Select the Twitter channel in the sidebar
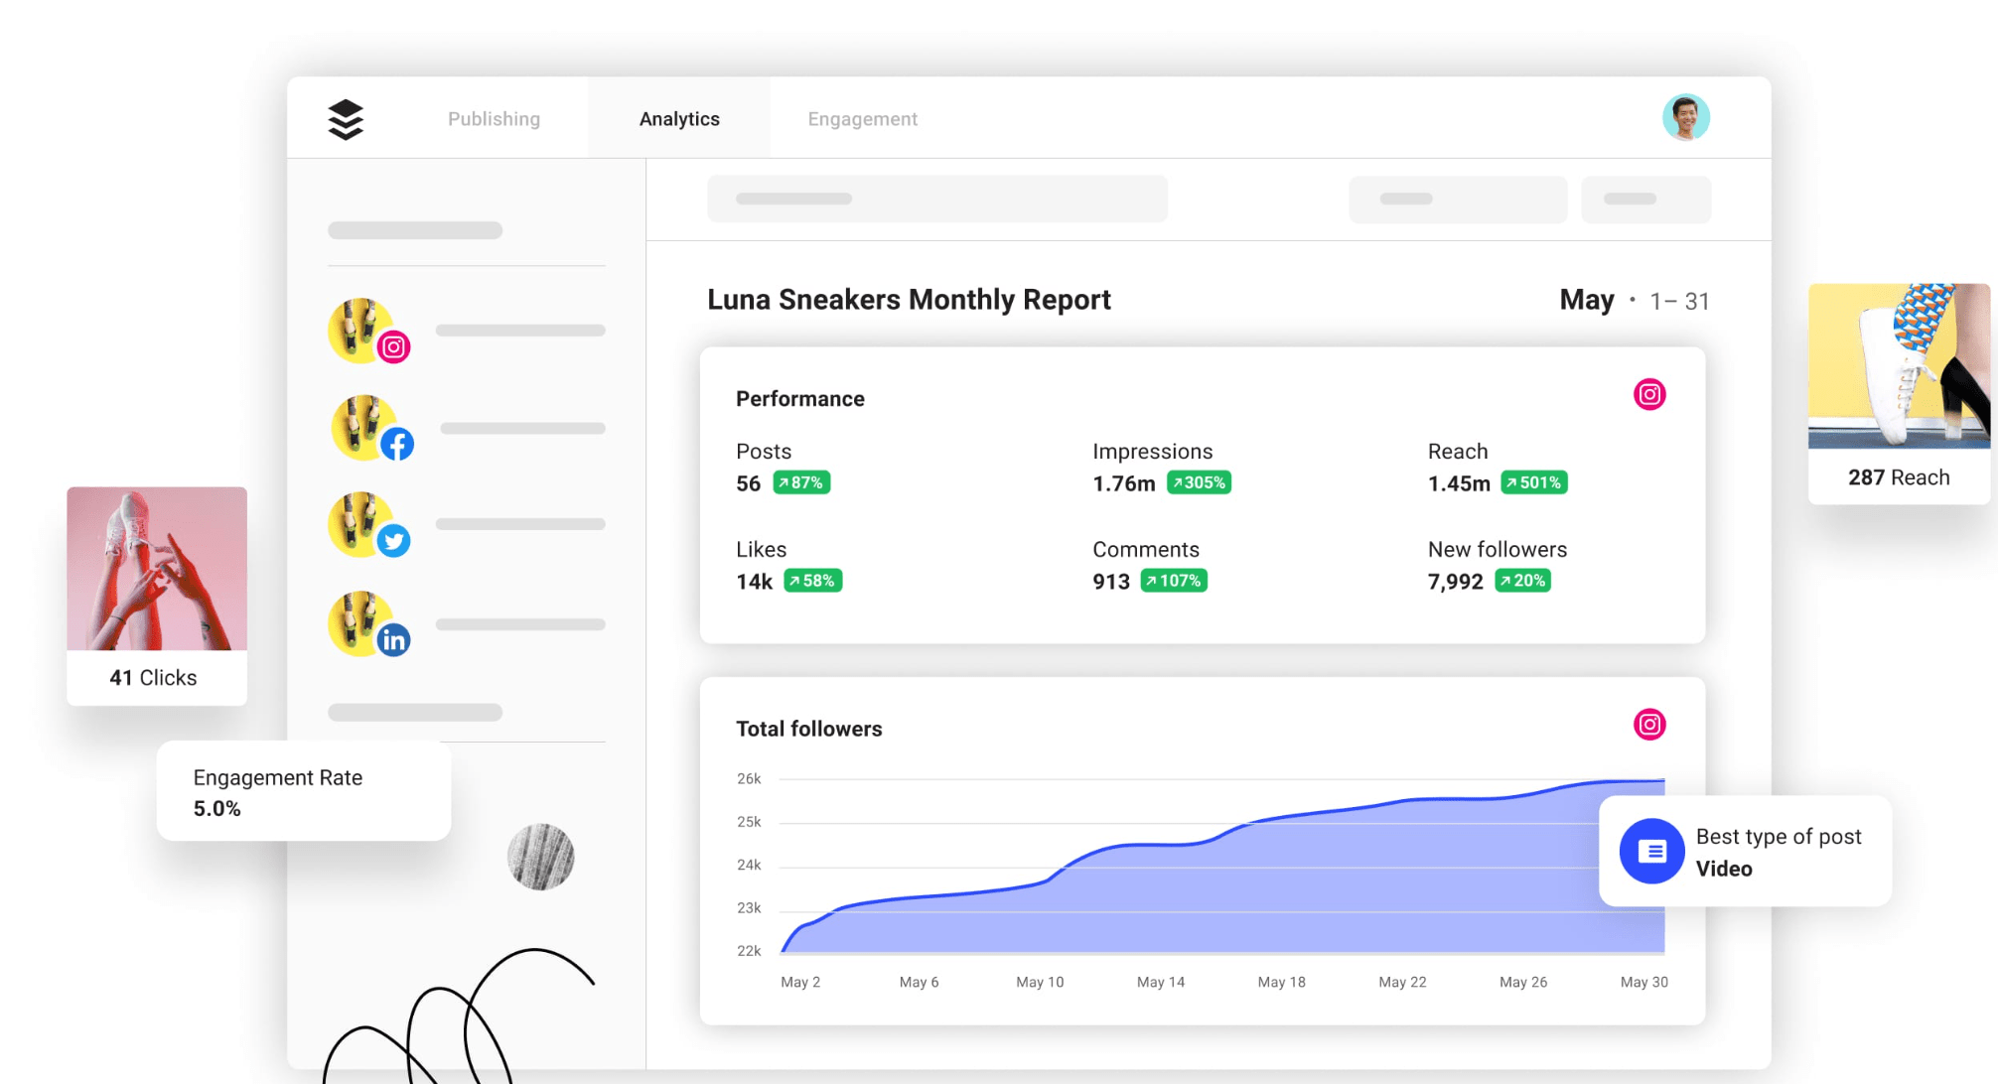The height and width of the screenshot is (1084, 1998). [x=367, y=524]
